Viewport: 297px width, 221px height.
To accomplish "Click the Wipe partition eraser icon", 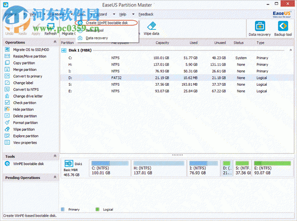I will 7,129.
